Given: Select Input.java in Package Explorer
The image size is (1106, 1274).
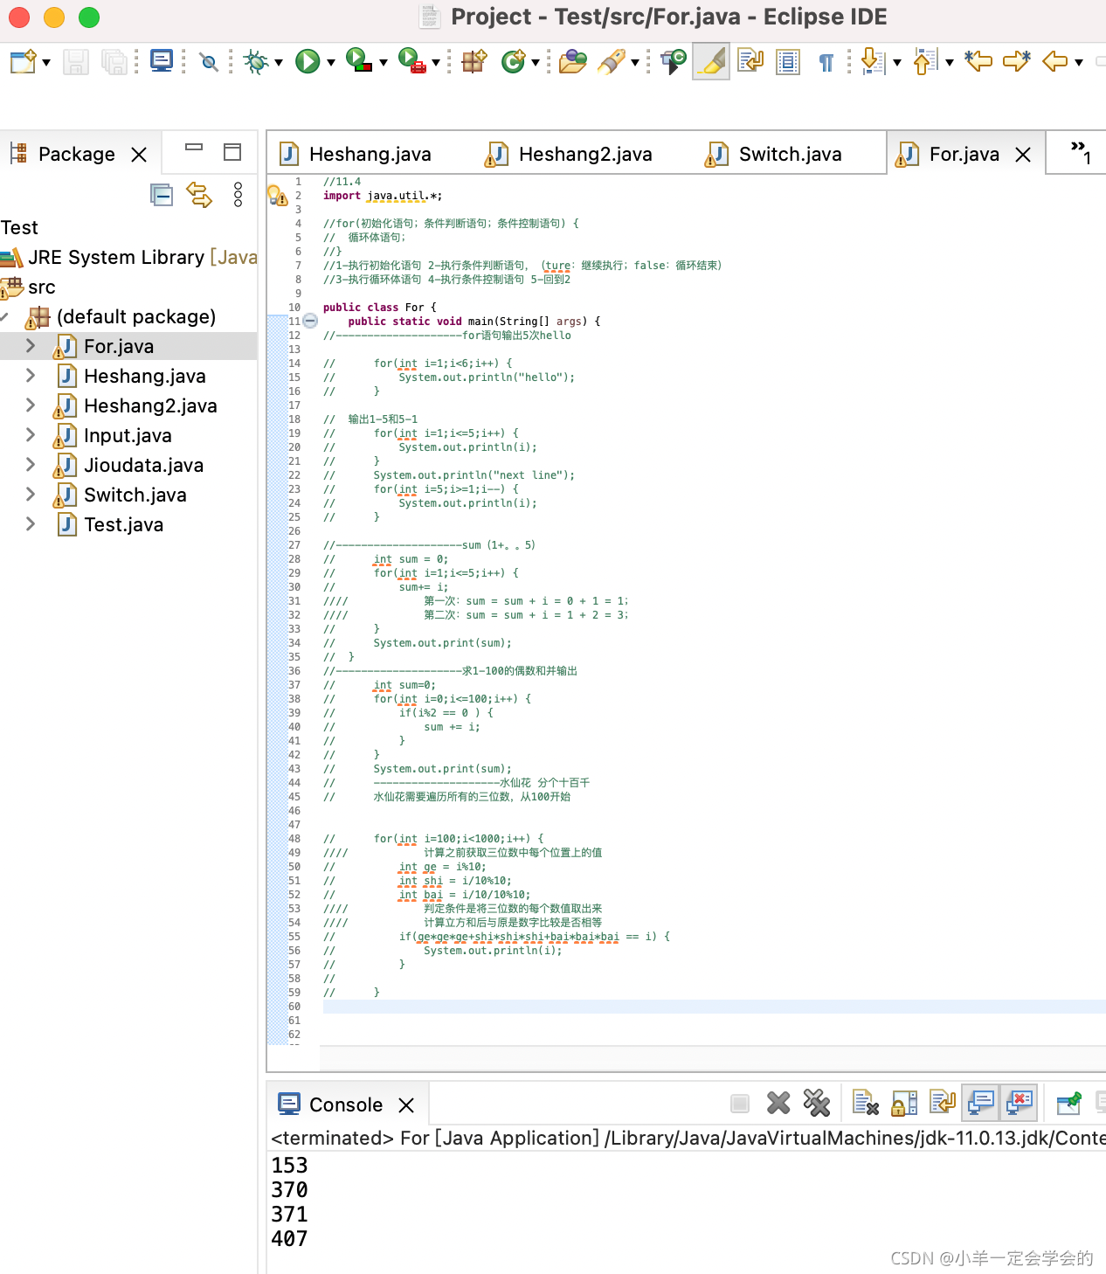Looking at the screenshot, I should point(127,435).
